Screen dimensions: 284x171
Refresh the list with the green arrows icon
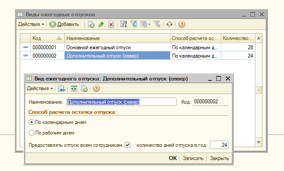point(170,24)
